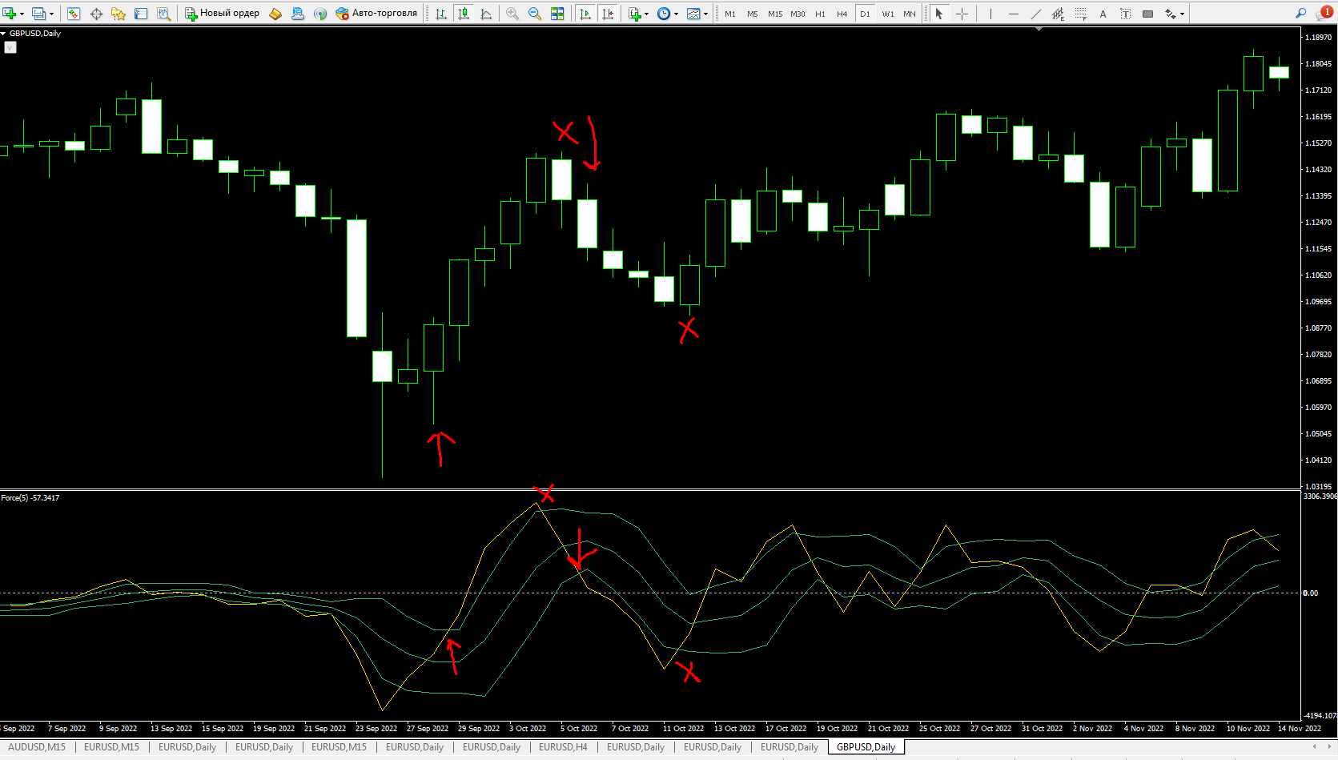Screen dimensions: 1338x760
Task: Toggle chart Auto Scroll
Action: (x=585, y=14)
